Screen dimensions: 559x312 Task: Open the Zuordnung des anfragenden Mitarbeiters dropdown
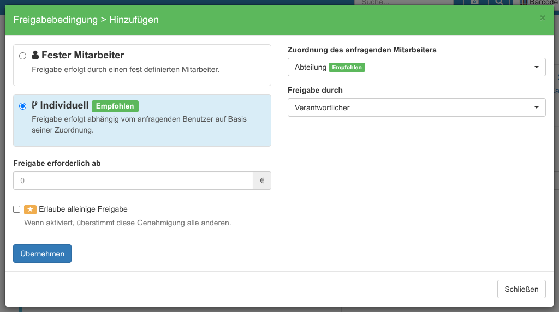(x=416, y=67)
